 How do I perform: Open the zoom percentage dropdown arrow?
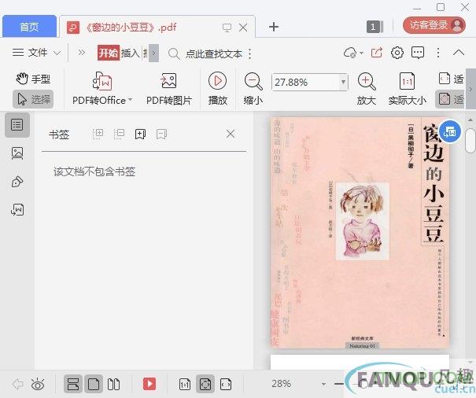coord(343,82)
